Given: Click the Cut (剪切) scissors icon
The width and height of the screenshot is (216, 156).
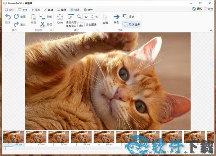Looking at the screenshot, I should click(x=42, y=24).
